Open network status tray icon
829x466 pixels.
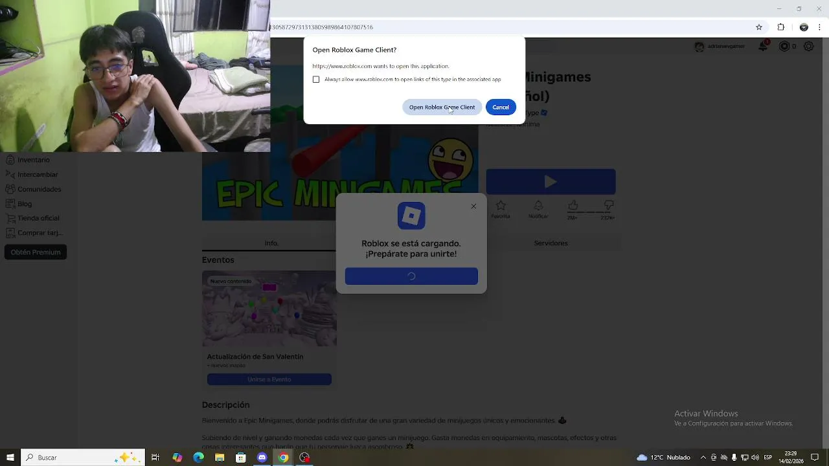[745, 458]
